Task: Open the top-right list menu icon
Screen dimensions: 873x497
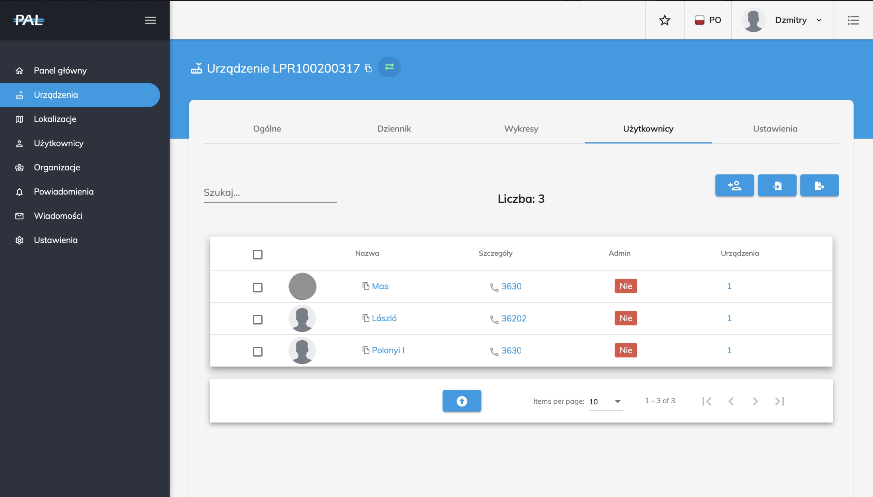Action: (x=853, y=20)
